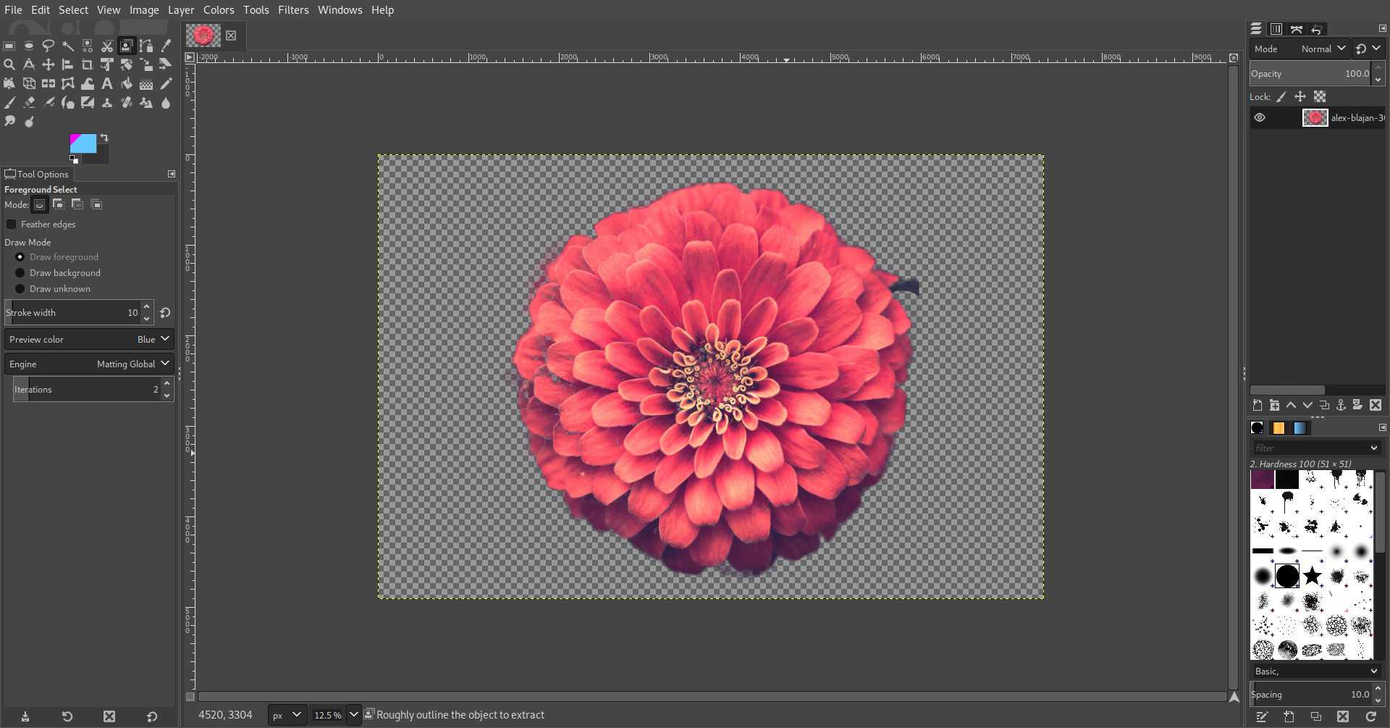Viewport: 1390px width, 728px height.
Task: Anchor the floating layer with anchor icon
Action: coord(1341,406)
